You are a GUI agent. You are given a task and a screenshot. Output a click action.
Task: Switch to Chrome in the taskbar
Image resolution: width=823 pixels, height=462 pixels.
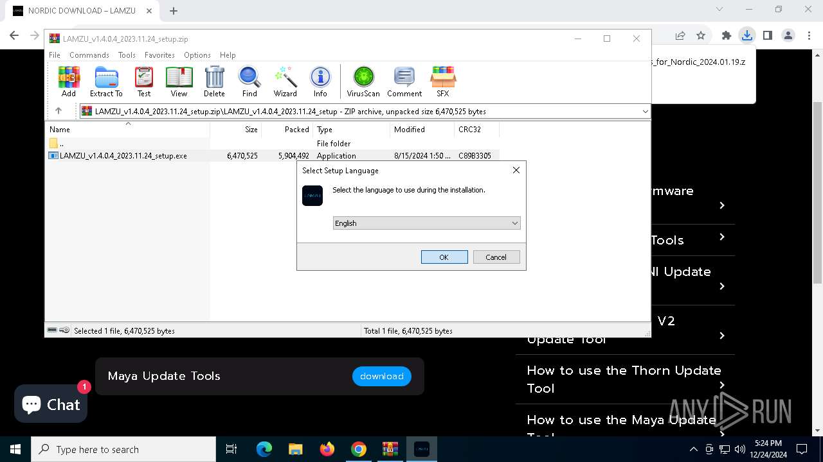pyautogui.click(x=359, y=449)
